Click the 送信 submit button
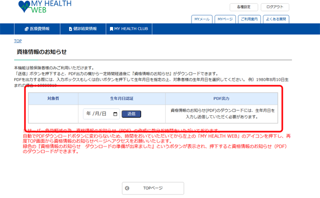The height and width of the screenshot is (198, 320). pyautogui.click(x=131, y=114)
